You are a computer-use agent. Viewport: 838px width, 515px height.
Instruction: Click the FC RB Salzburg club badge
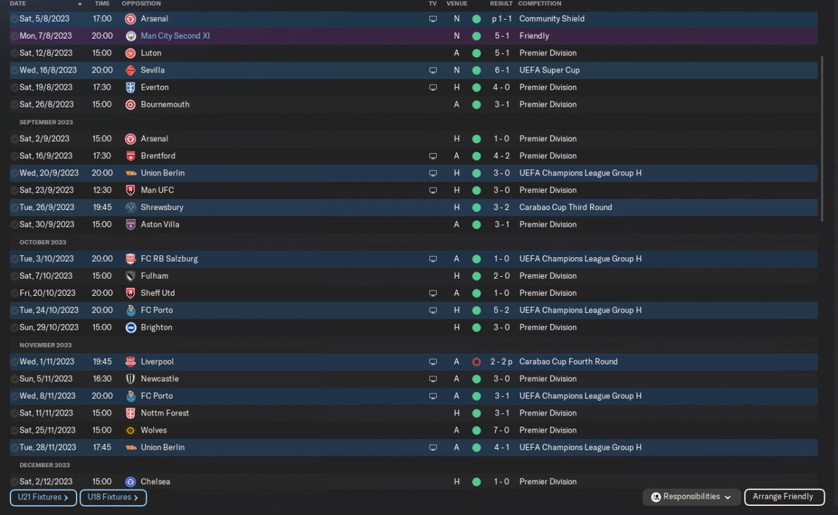130,258
